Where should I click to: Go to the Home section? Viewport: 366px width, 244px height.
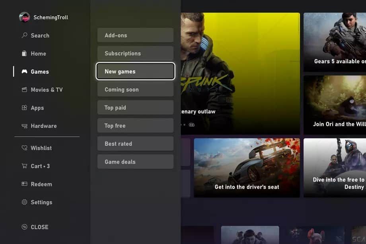[x=38, y=53]
